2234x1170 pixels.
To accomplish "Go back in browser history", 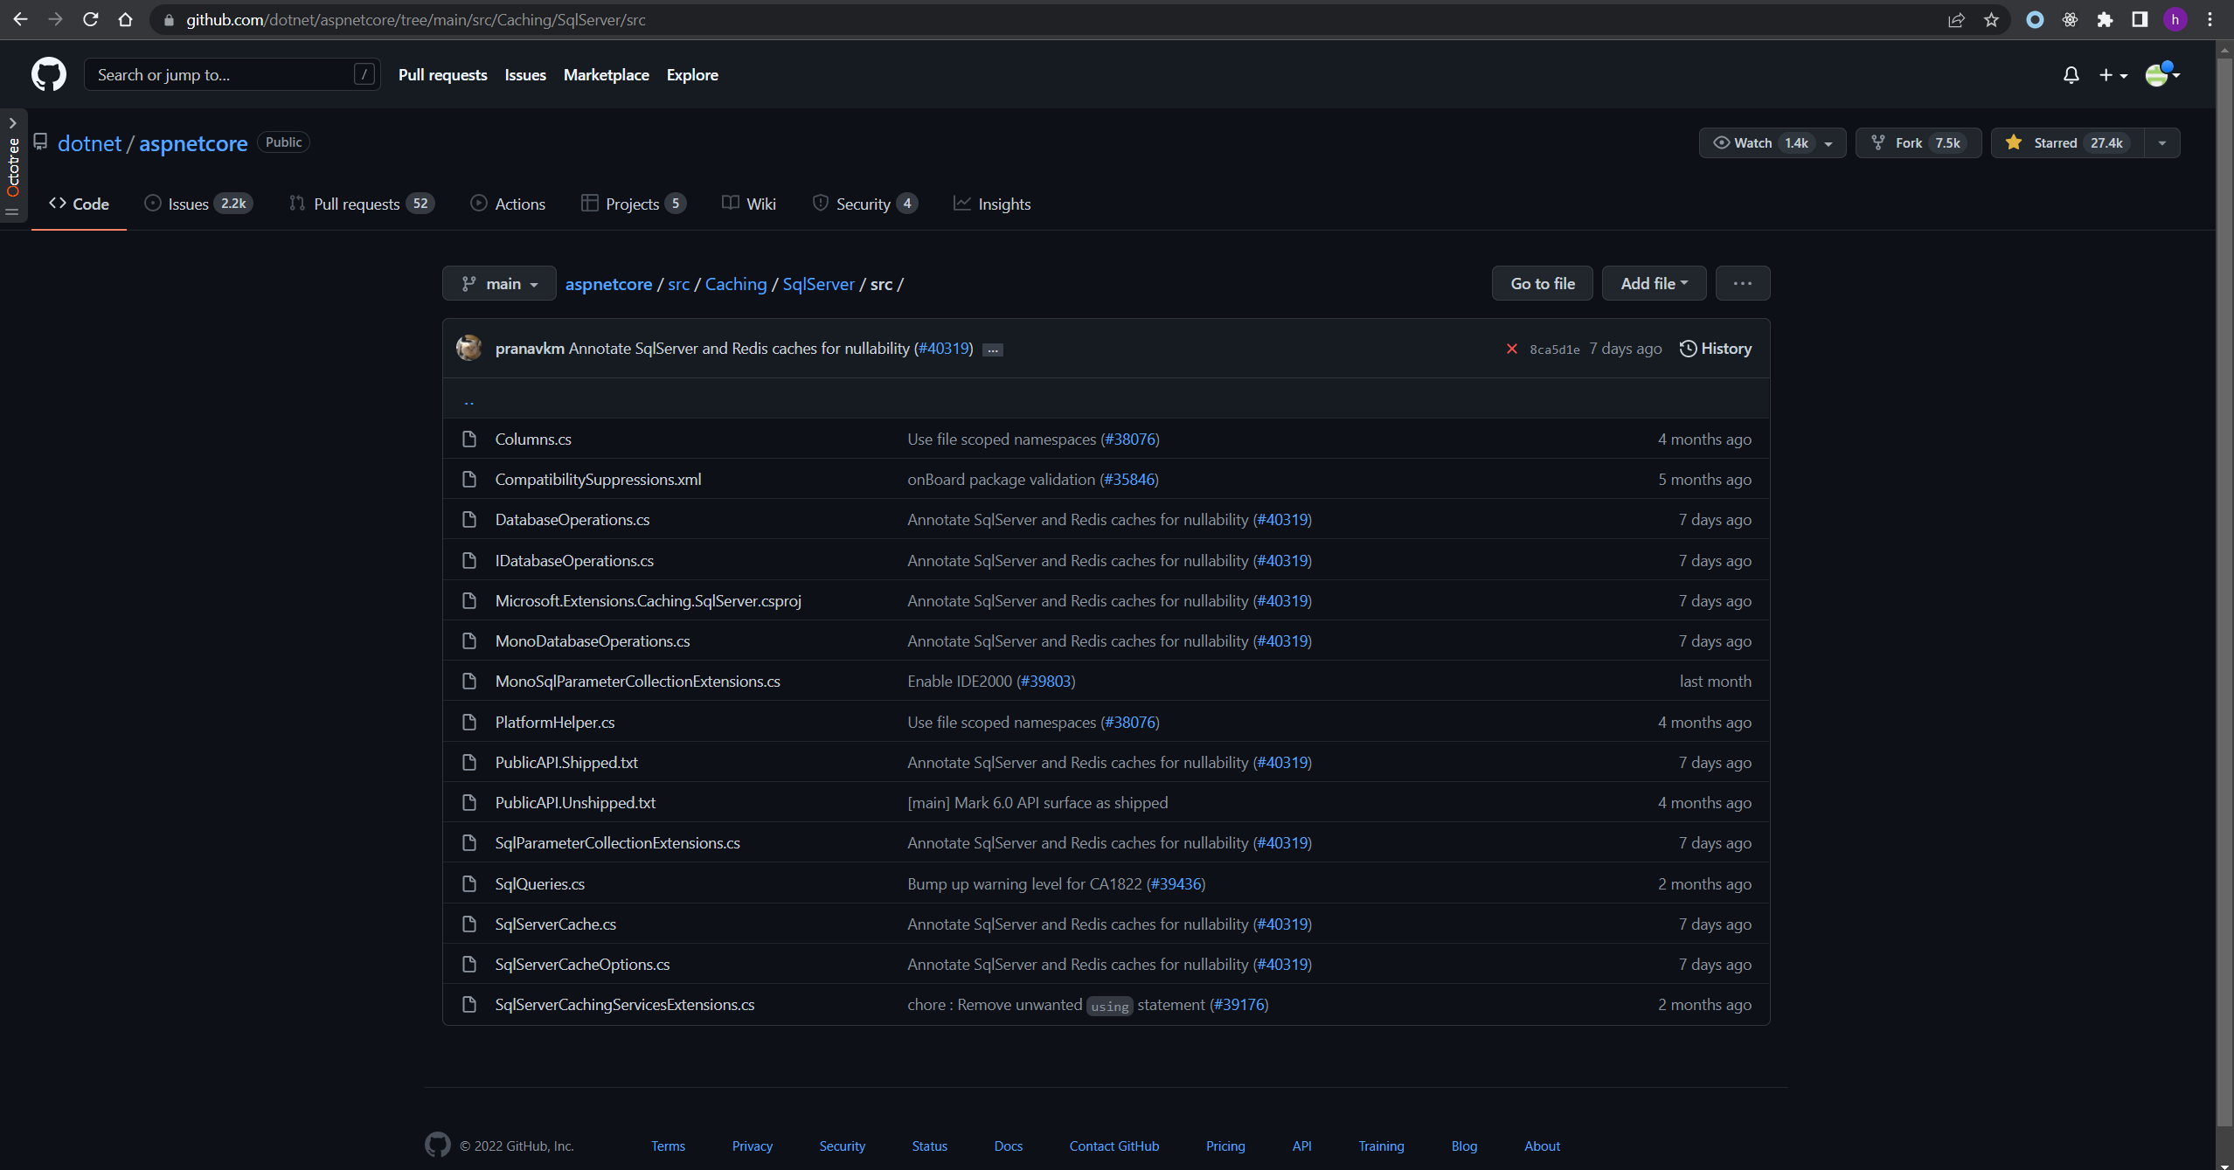I will coord(20,19).
